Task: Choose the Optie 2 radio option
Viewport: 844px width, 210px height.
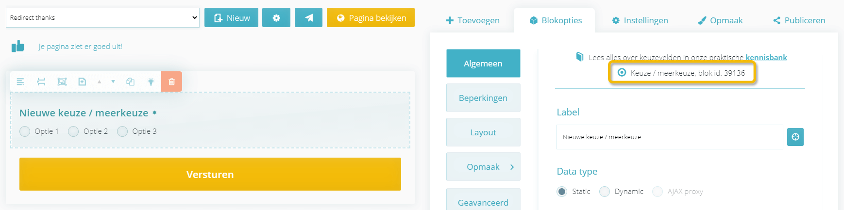Action: [x=73, y=131]
